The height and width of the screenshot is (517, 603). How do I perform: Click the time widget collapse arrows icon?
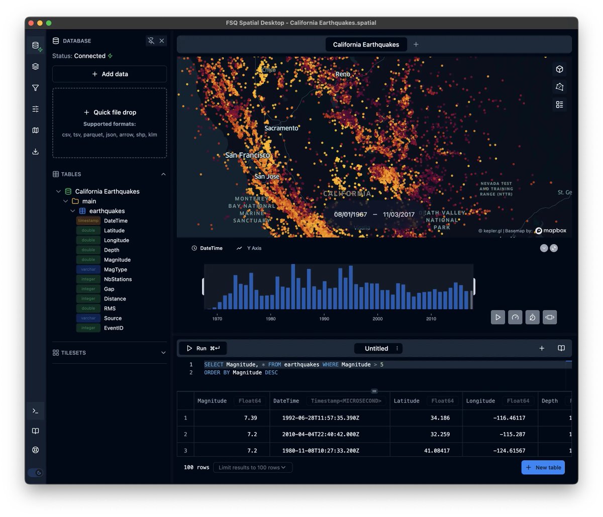(x=554, y=248)
